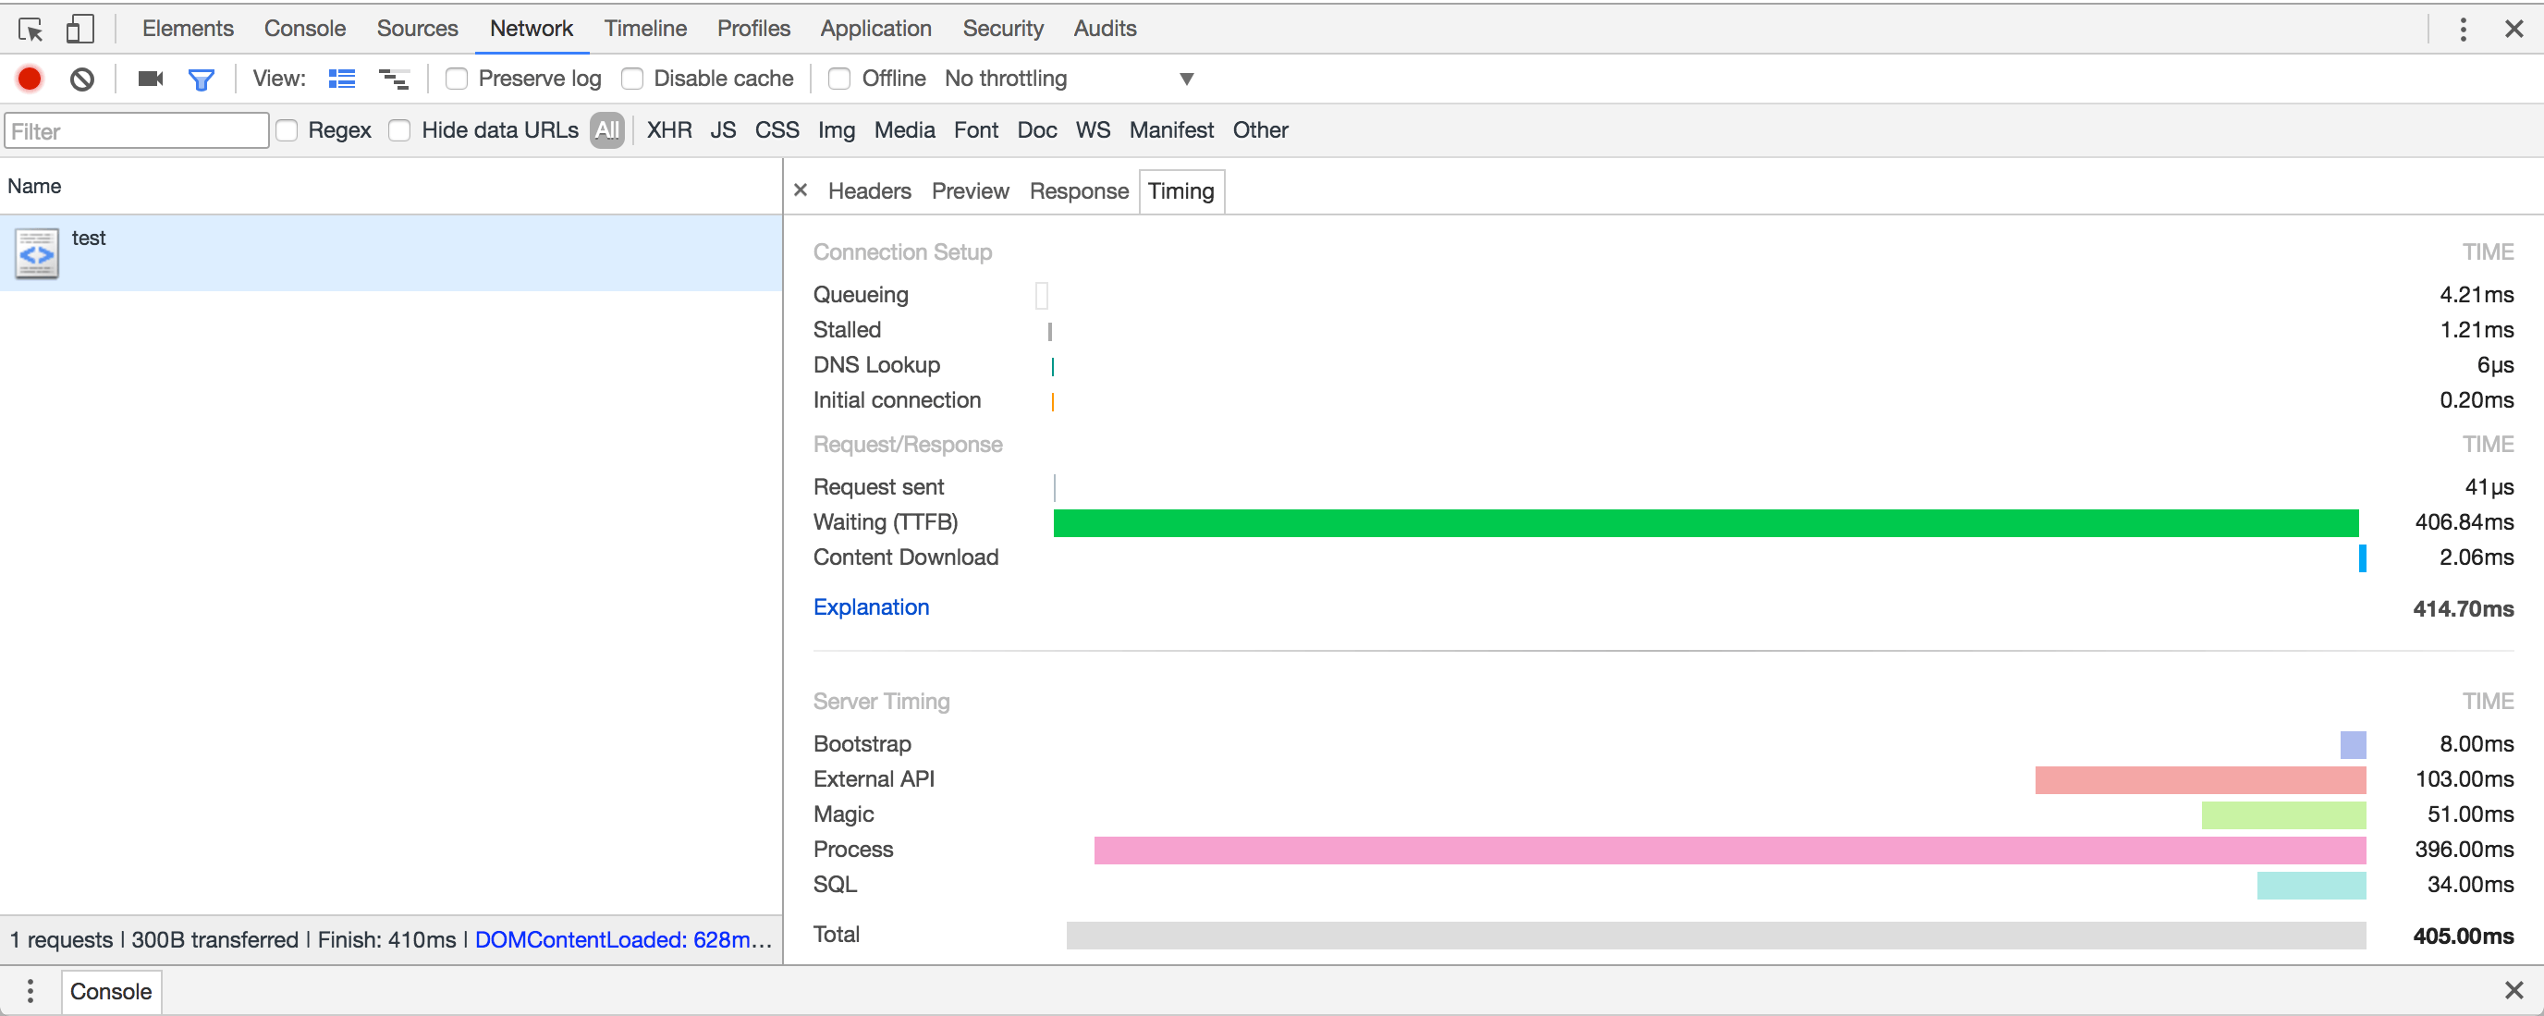Click the green Waiting (TTFB) timing bar
Screen dimensions: 2544x1016
(1705, 522)
